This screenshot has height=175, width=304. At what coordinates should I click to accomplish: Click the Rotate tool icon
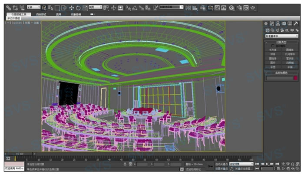(78, 7)
